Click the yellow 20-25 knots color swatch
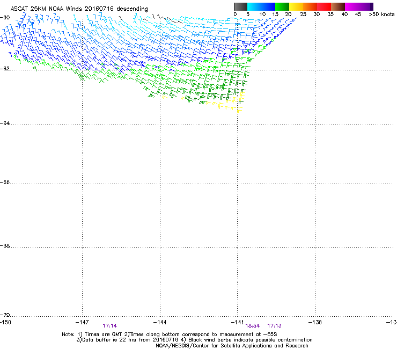 (x=296, y=6)
